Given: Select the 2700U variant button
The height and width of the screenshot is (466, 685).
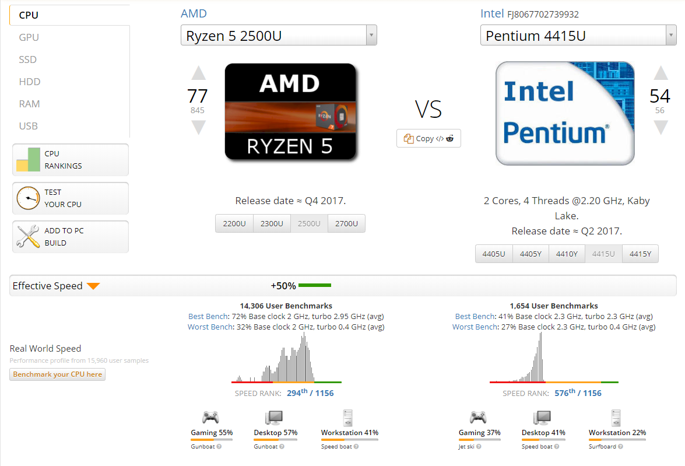Looking at the screenshot, I should click(346, 223).
